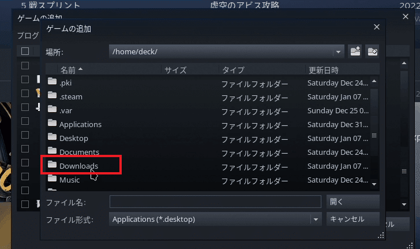420x249 pixels.
Task: Sort by 更新日時 column header
Action: 342,70
